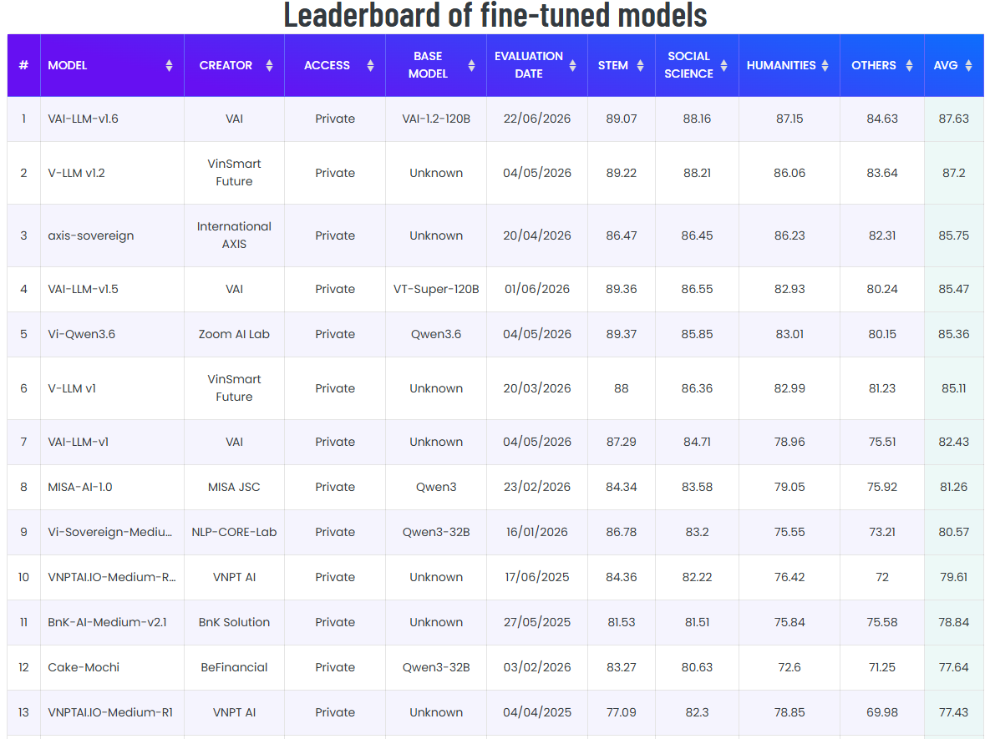Click social science score 88.21
990x739 pixels.
click(697, 173)
